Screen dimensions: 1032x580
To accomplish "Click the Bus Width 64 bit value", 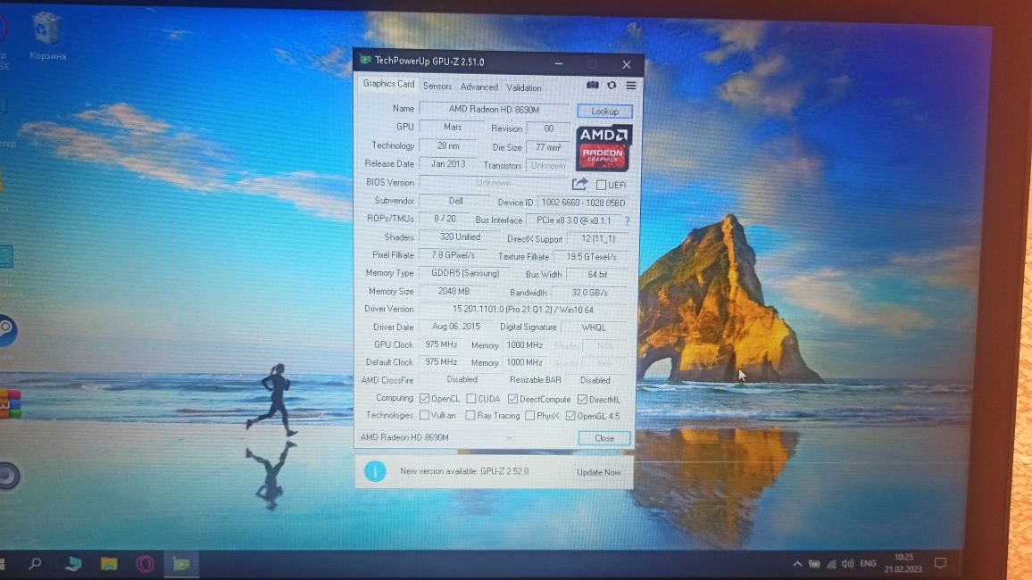I will click(597, 275).
